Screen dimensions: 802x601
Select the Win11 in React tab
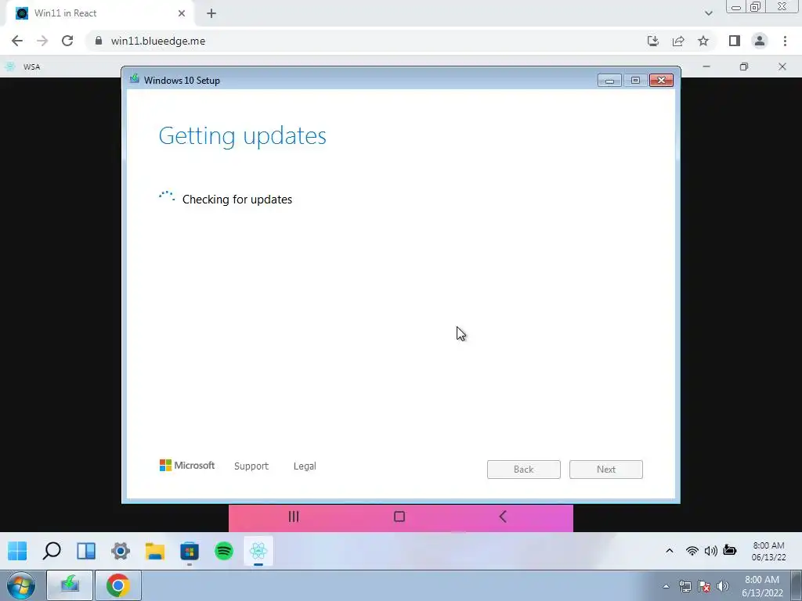pyautogui.click(x=99, y=13)
